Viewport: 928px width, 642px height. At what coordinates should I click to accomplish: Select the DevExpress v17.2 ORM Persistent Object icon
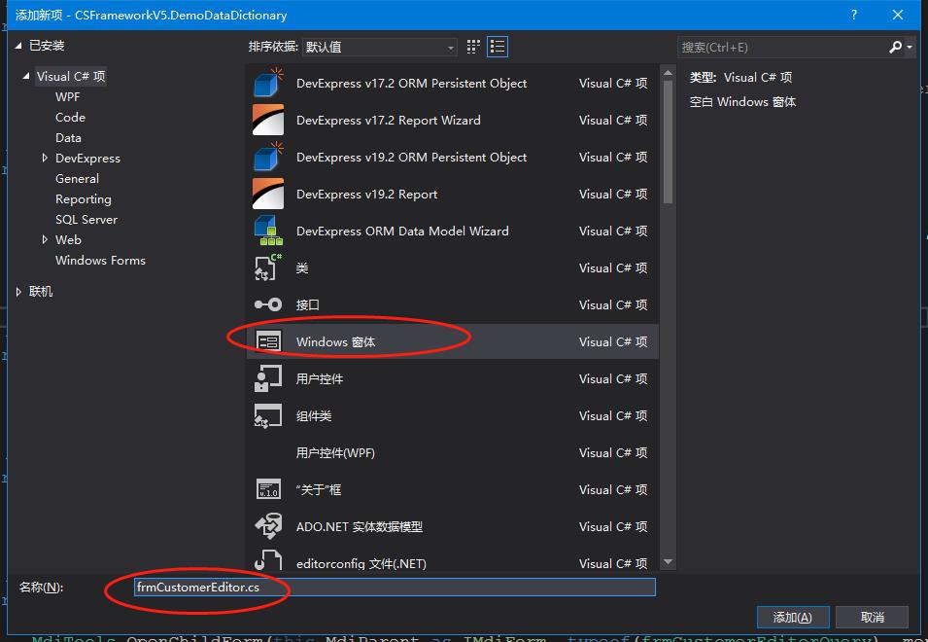pos(271,83)
